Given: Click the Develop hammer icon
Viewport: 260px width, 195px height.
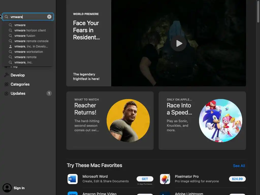Looking at the screenshot, I should [x=6, y=75].
